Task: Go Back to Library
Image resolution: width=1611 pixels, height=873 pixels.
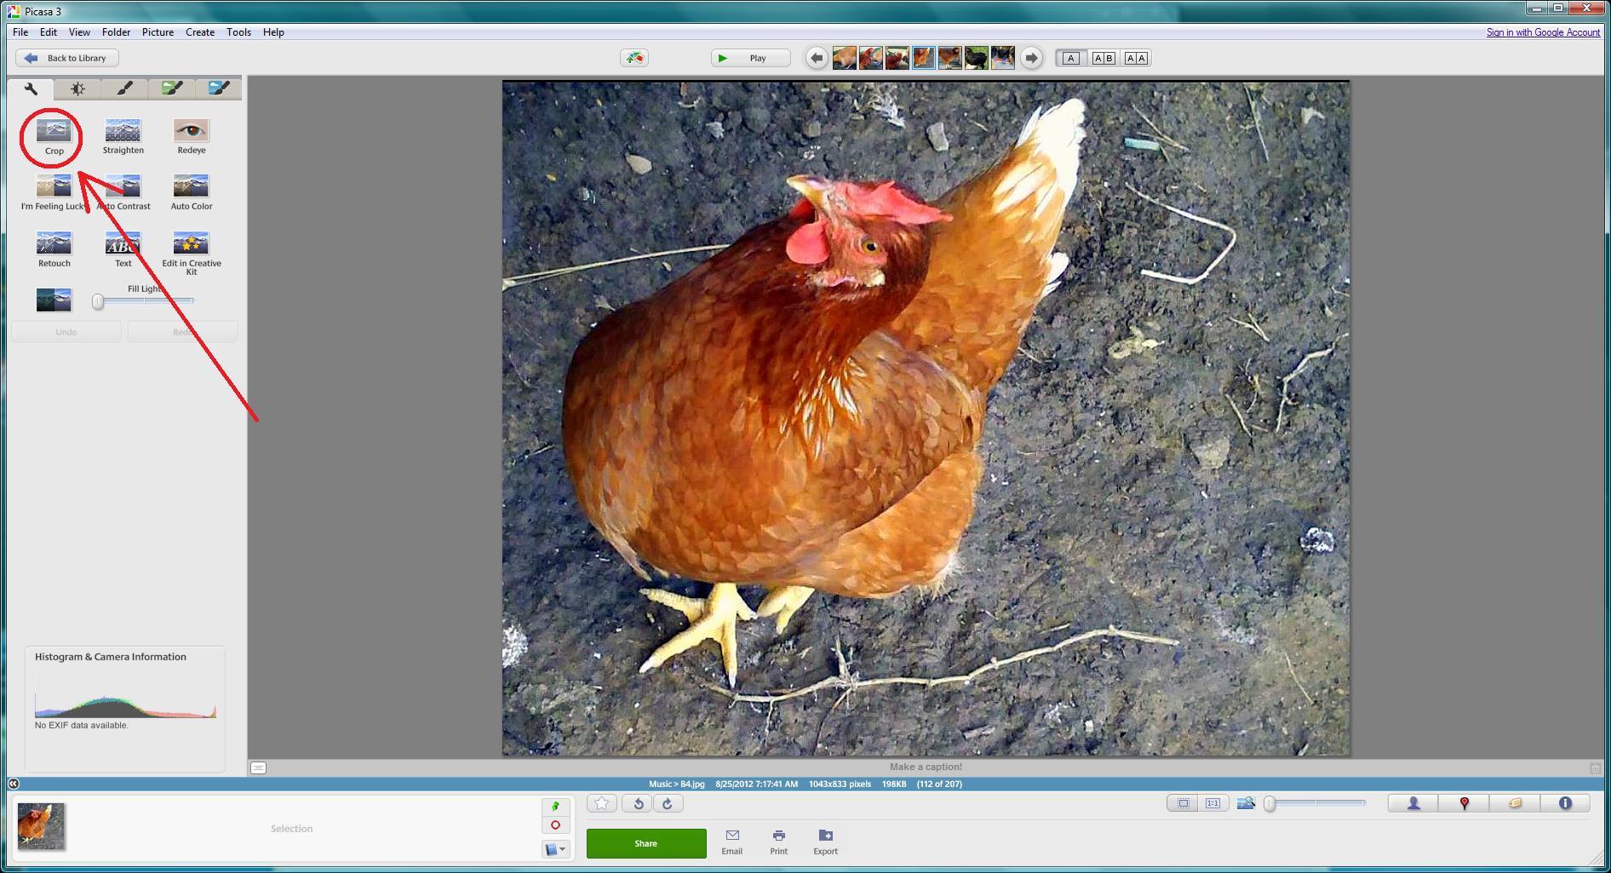Action: [x=67, y=59]
